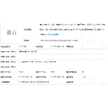108x108 pixels.
Task: Open the blue 查看详细信息 link
Action: tap(53, 34)
